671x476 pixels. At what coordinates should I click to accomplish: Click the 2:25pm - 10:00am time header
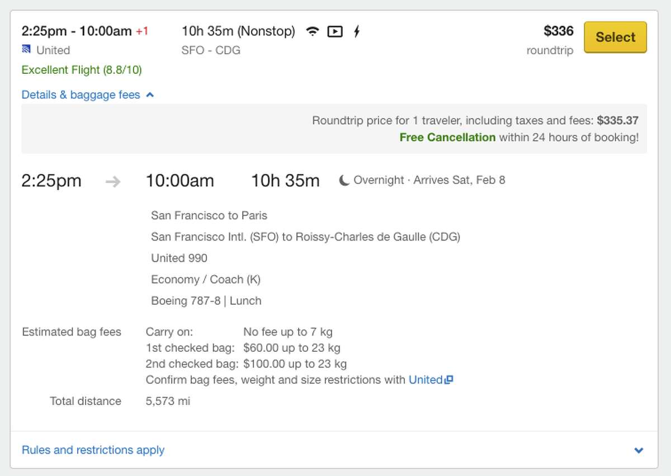(x=77, y=31)
